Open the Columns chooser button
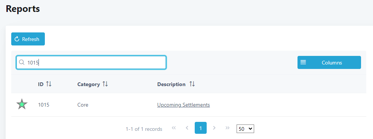This screenshot has width=373, height=139. tap(329, 62)
